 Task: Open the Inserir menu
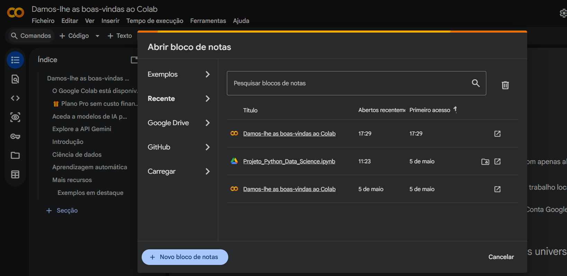110,21
